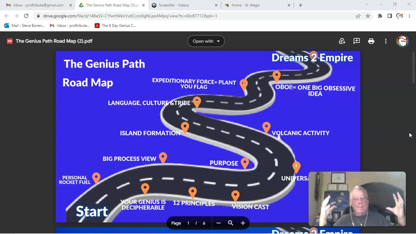Image resolution: width=416 pixels, height=234 pixels.
Task: Zoom out with the minus button
Action: (218, 223)
